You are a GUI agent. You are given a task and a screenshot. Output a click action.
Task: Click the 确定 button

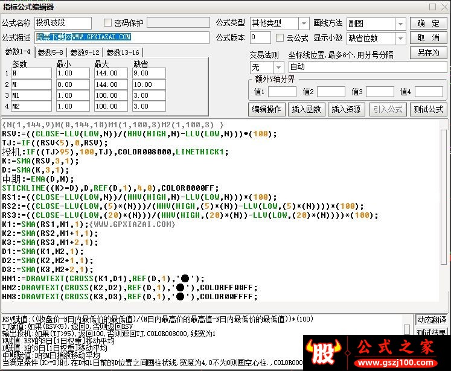pos(428,24)
